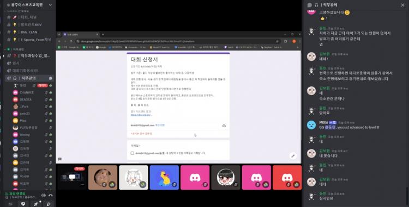The width and height of the screenshot is (409, 207).
Task: Launch an activity with the rocket icon
Action: pyautogui.click(x=36, y=204)
